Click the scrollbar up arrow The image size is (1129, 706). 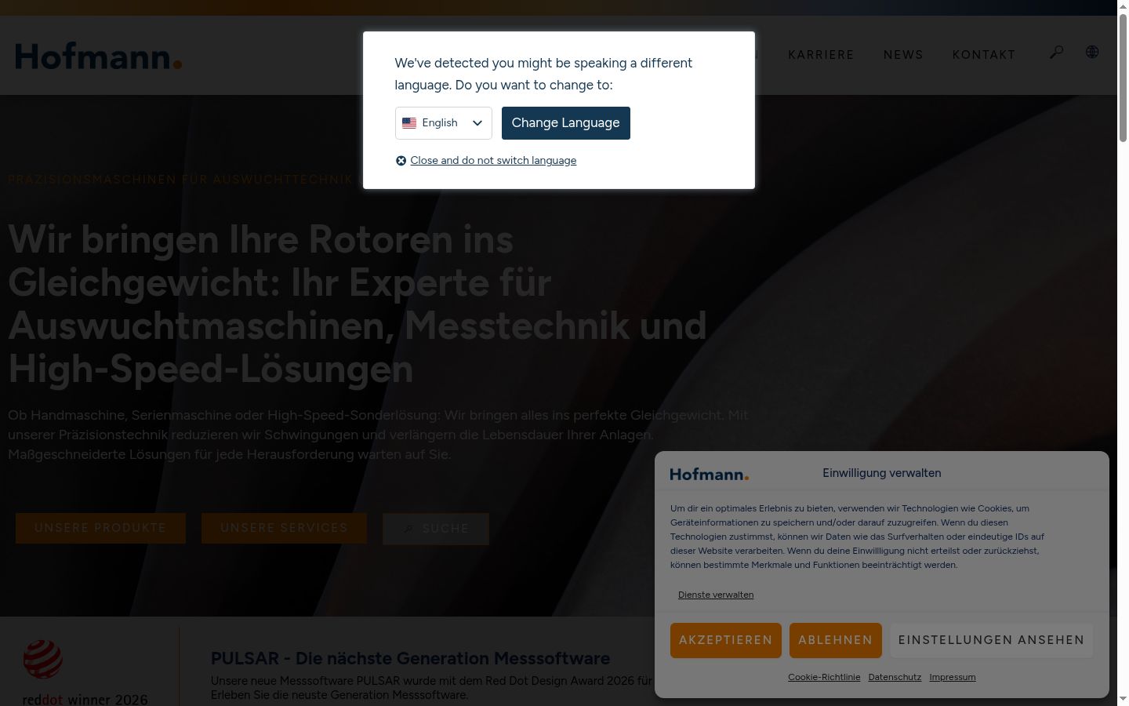[x=1123, y=6]
